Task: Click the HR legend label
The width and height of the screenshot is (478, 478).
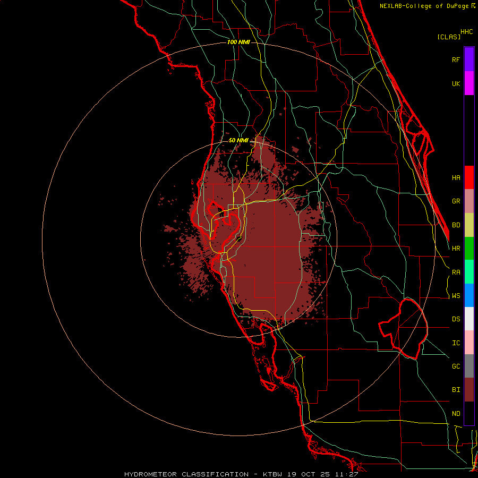Action: click(x=456, y=249)
